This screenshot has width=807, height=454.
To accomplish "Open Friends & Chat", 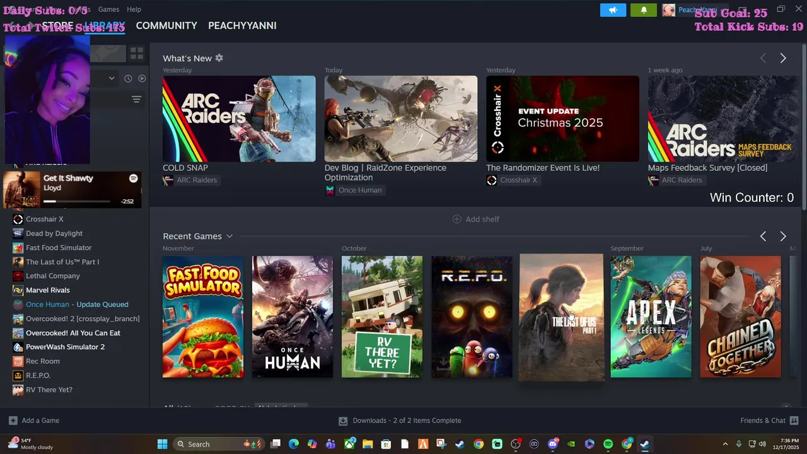I will pos(769,421).
